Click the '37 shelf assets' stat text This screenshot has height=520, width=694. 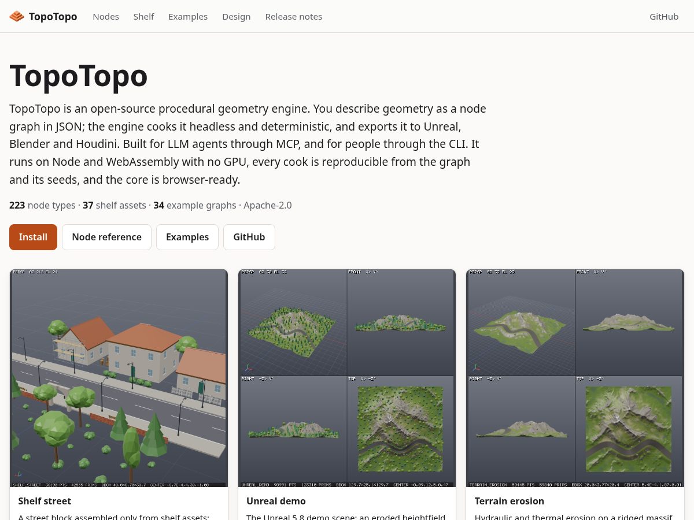(115, 205)
